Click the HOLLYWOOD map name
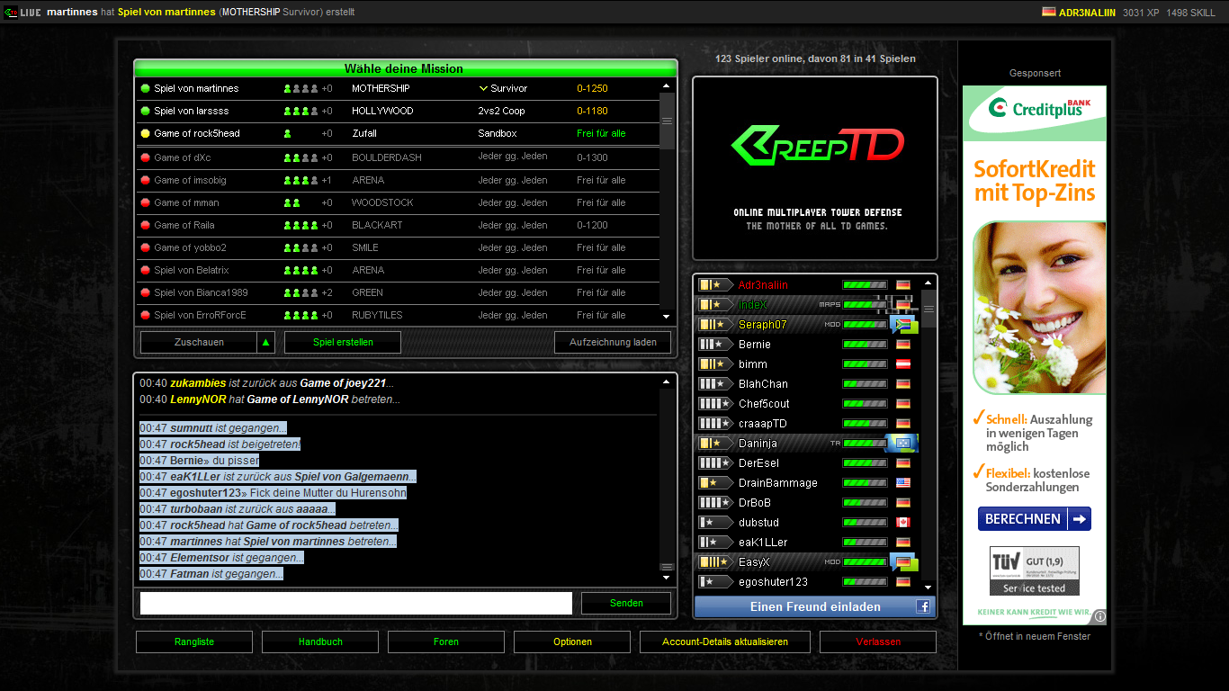 tap(382, 111)
